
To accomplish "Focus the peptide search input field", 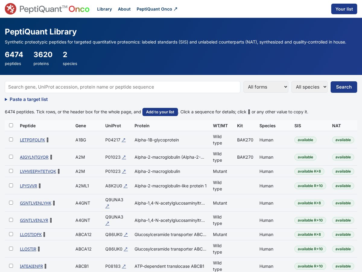I will pyautogui.click(x=122, y=87).
